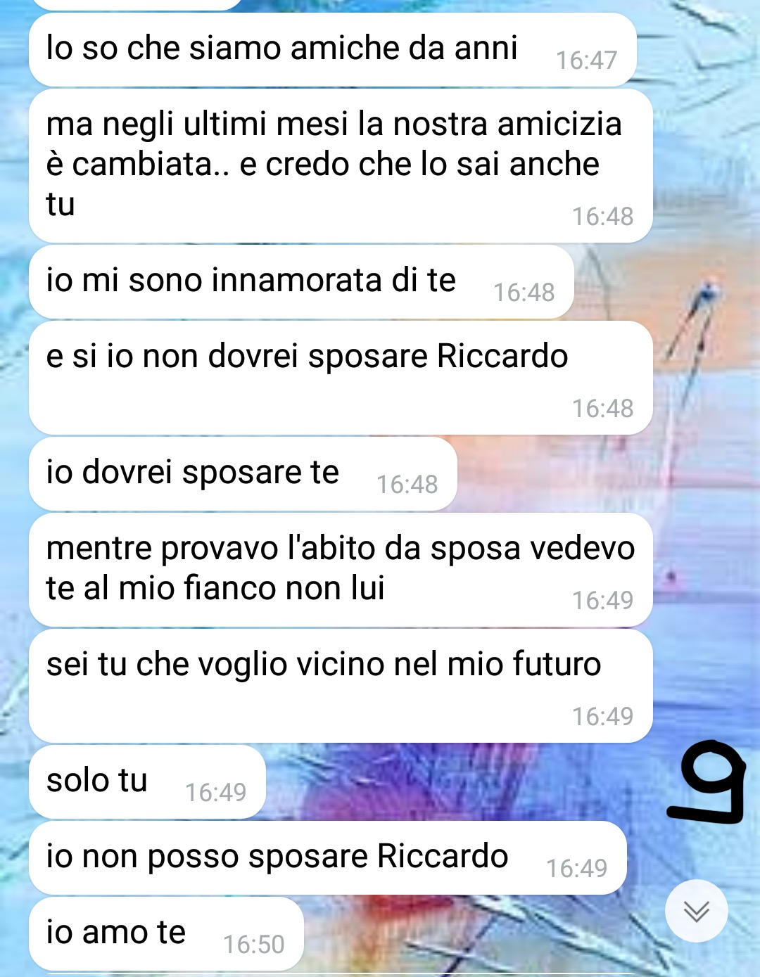
Task: Tap the 16:50 timestamp on 'io amo te'
Action: pos(253,945)
